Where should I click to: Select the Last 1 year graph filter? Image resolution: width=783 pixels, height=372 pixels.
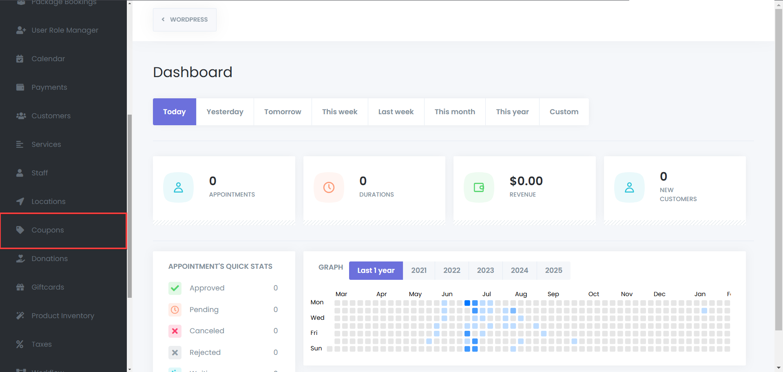(x=376, y=270)
